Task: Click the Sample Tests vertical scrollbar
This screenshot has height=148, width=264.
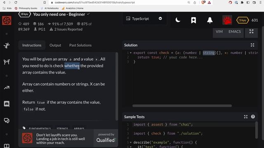Action: tap(257, 130)
